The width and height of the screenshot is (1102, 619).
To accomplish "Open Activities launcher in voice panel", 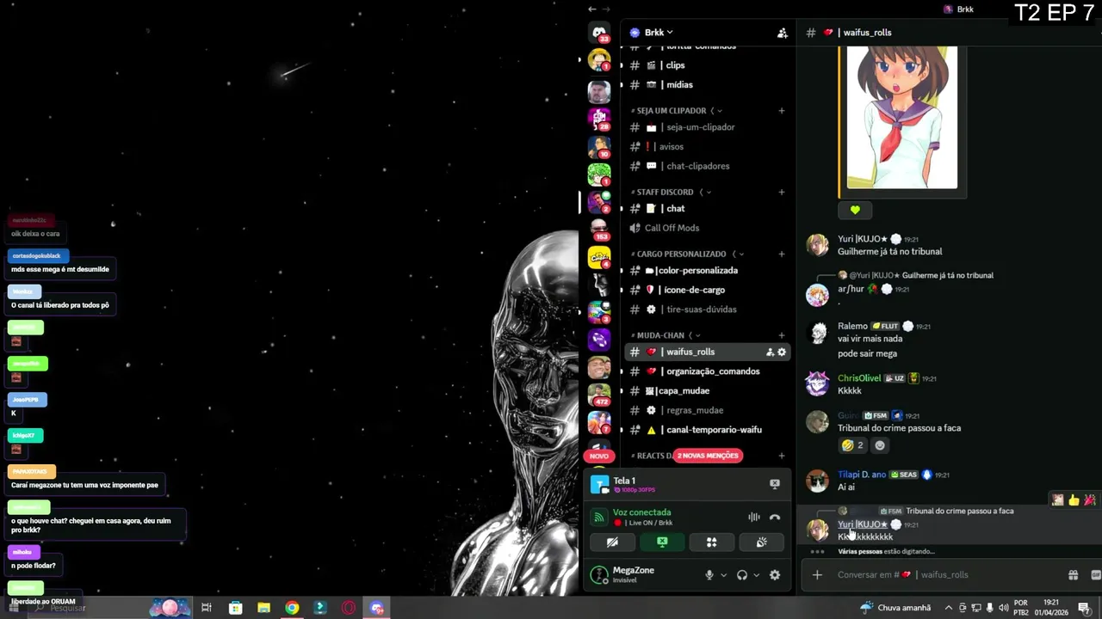I will click(711, 542).
